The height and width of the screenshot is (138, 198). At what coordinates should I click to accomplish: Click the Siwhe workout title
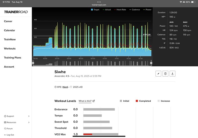click(60, 72)
